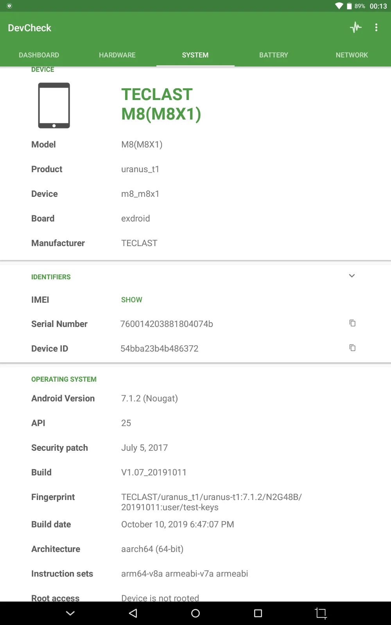Tap the Fingerprint value text
Image resolution: width=391 pixels, height=625 pixels.
212,502
